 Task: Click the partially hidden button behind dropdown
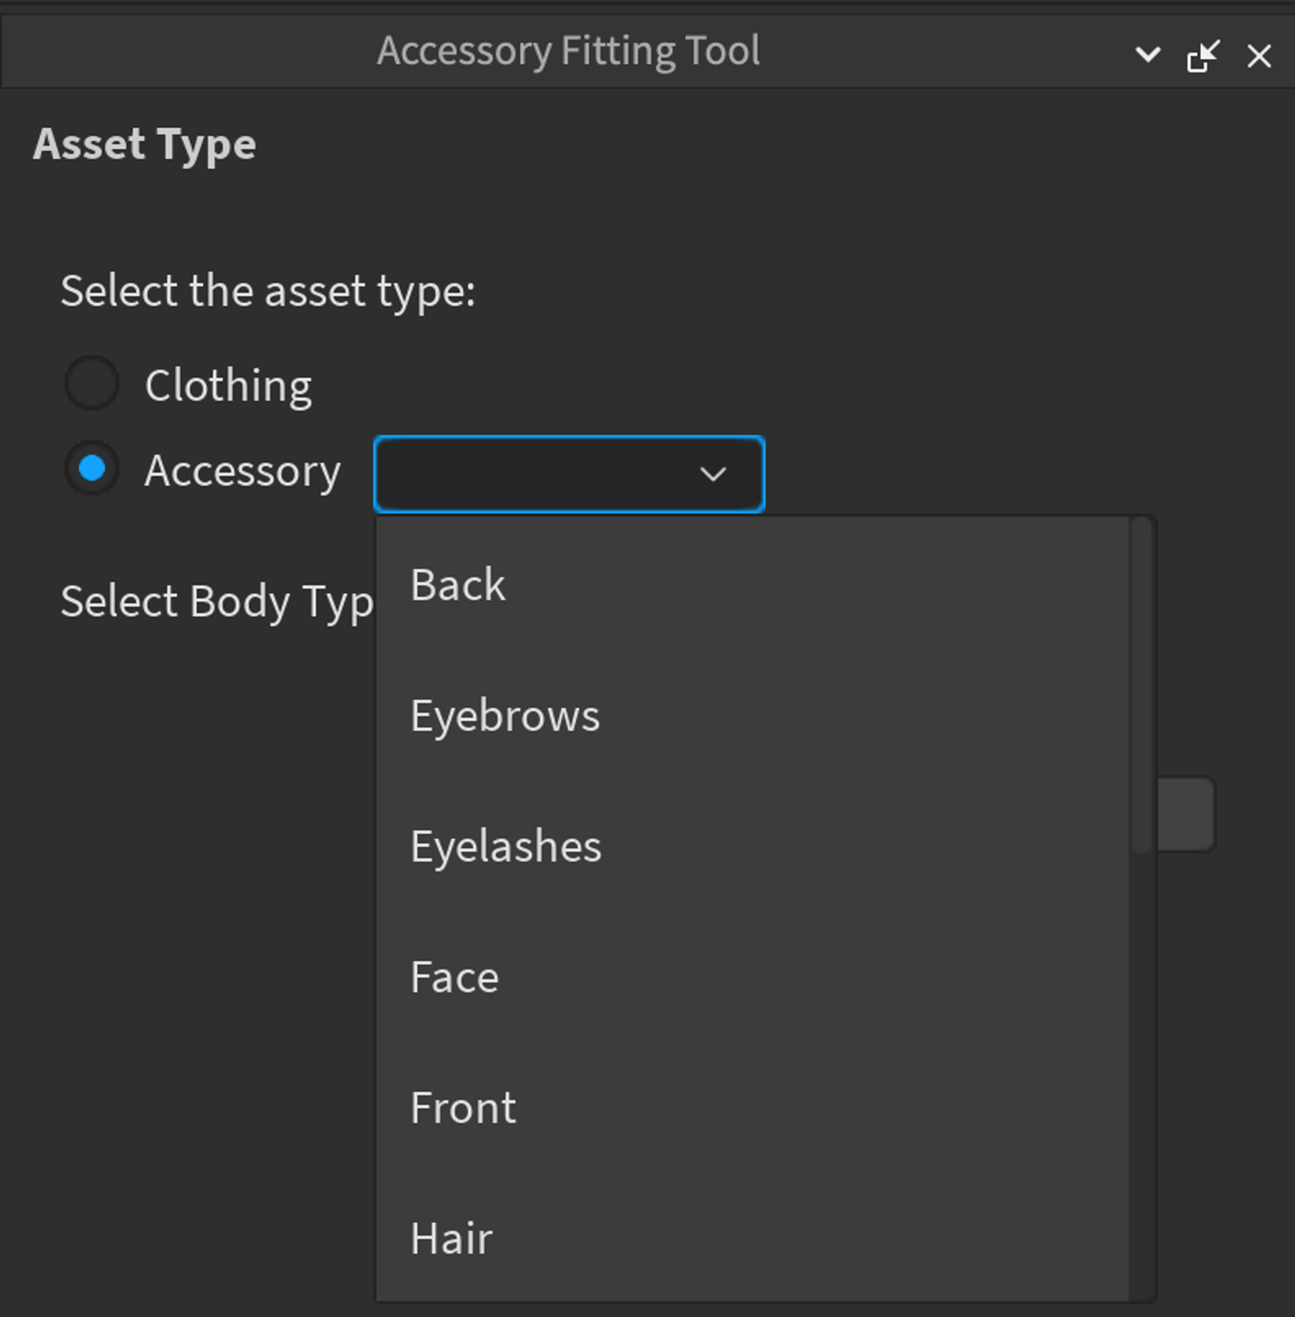point(1186,815)
